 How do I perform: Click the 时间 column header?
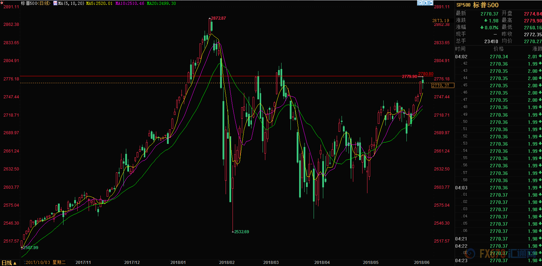460,49
